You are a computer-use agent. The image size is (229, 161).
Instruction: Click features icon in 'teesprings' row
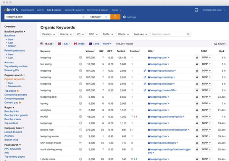pos(81,123)
